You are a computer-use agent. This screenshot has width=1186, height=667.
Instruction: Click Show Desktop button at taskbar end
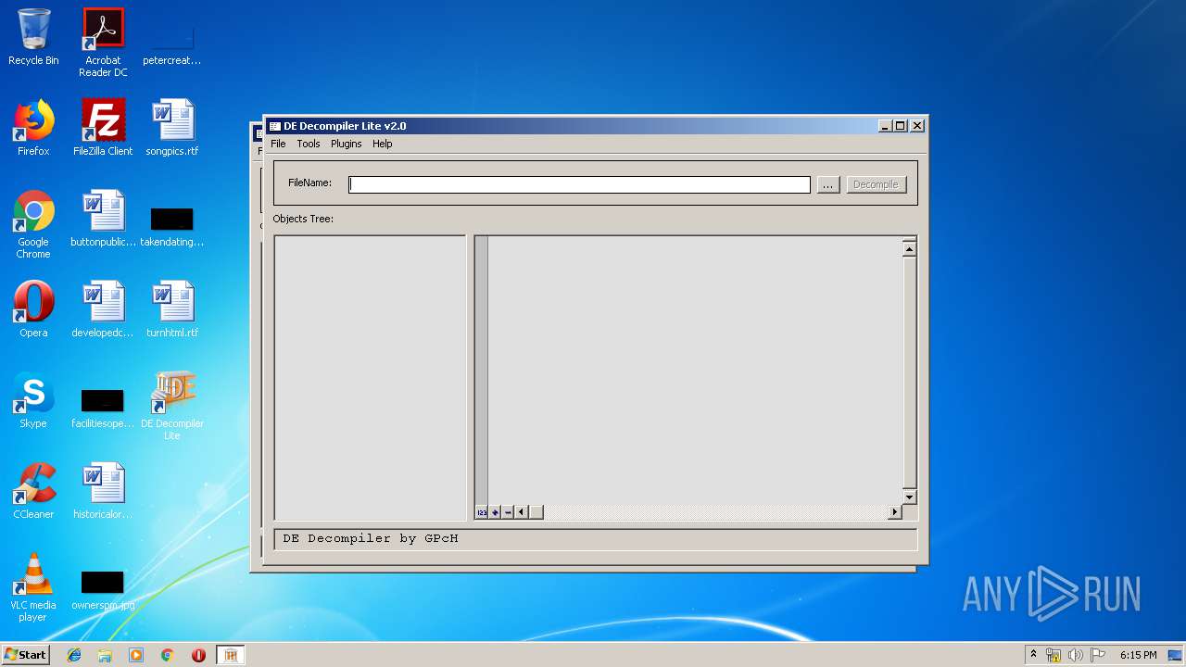[x=1177, y=655]
